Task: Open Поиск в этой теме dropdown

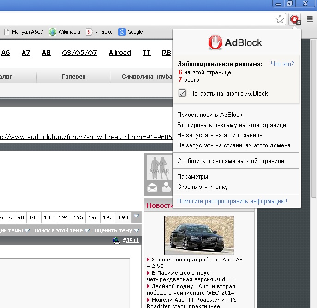Action: pyautogui.click(x=62, y=230)
